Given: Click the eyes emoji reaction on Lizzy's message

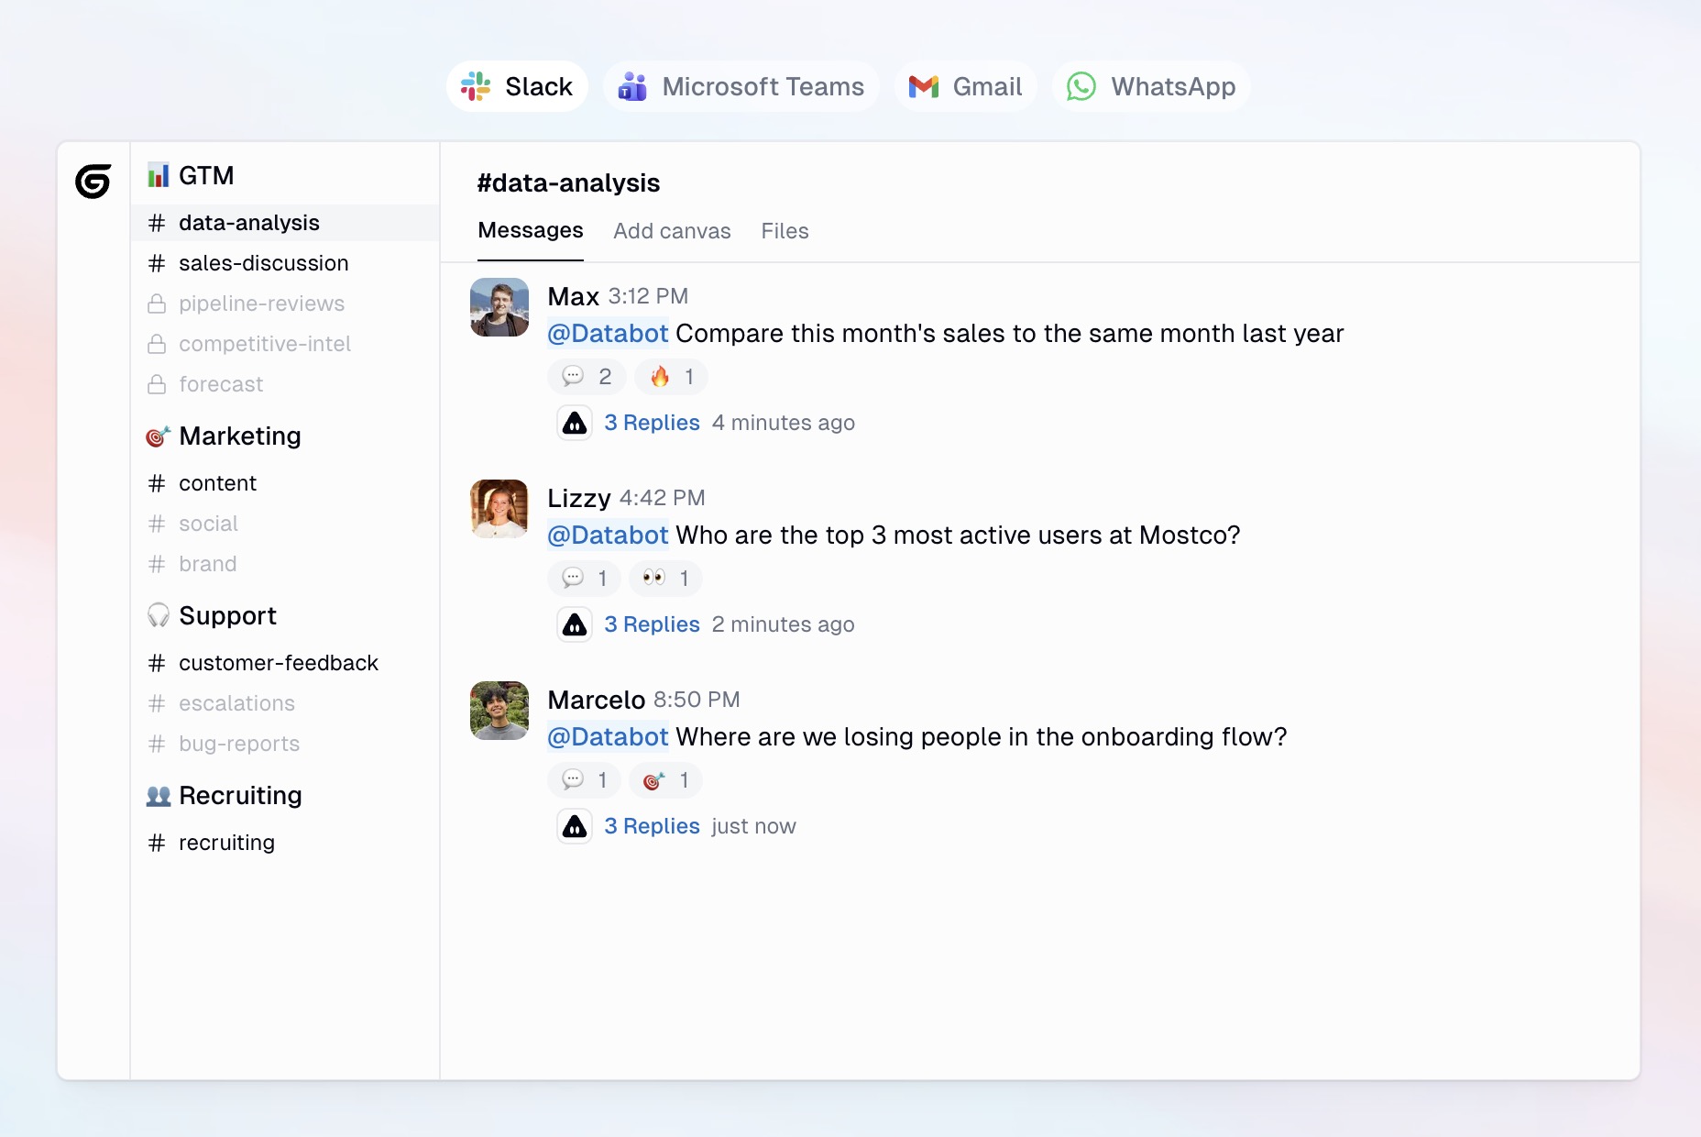Looking at the screenshot, I should tap(665, 579).
